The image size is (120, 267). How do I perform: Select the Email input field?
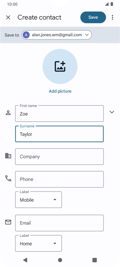pyautogui.click(x=60, y=223)
